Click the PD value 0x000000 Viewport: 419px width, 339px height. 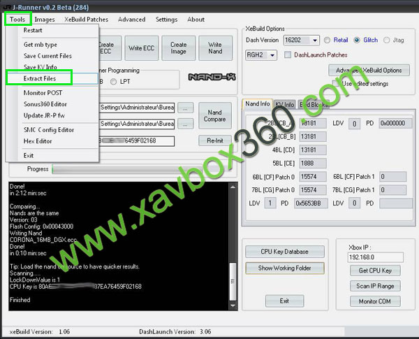(395, 123)
